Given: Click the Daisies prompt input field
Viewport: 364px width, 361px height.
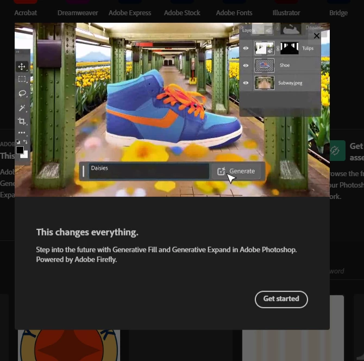Looking at the screenshot, I should coord(149,171).
